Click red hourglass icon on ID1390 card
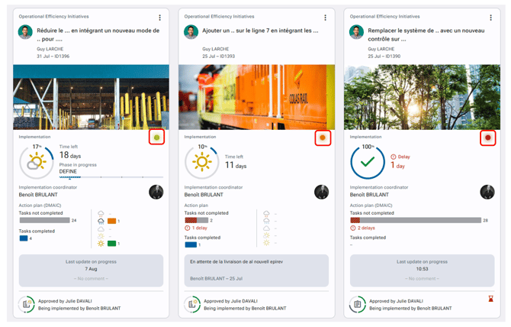The image size is (511, 327). tap(491, 299)
